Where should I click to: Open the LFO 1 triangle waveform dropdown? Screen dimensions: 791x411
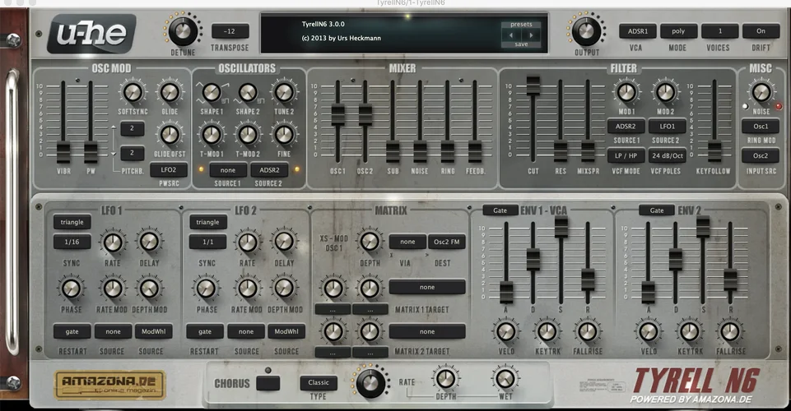click(x=72, y=222)
